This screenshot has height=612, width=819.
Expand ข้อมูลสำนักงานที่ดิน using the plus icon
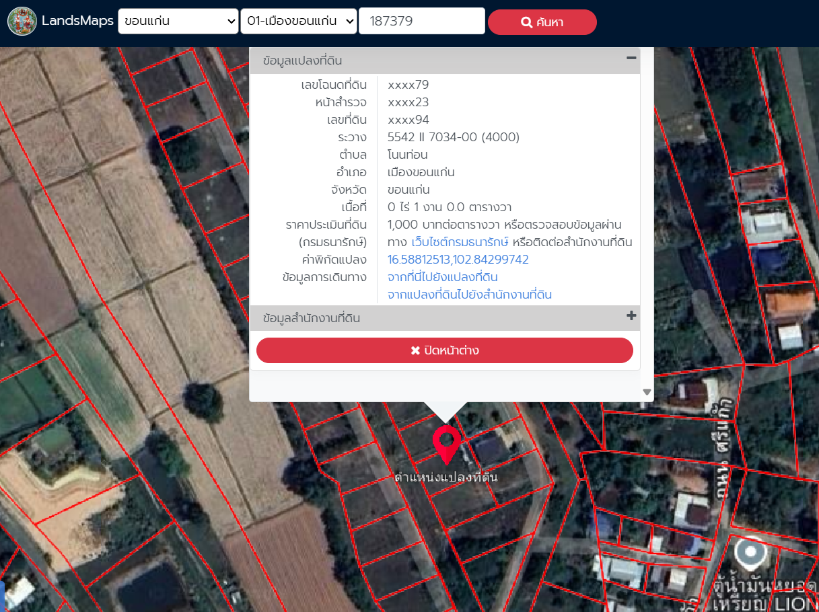(x=631, y=316)
